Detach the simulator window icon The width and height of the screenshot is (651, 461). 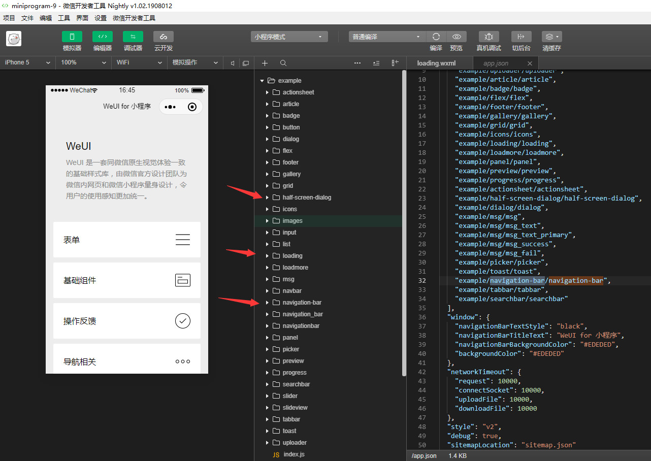(x=246, y=63)
